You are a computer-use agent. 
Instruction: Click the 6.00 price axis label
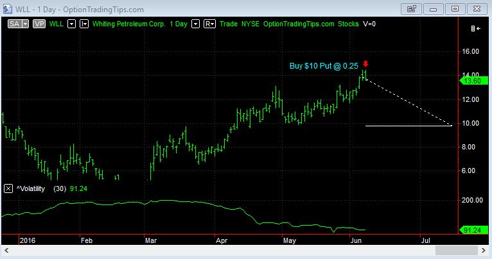468,171
